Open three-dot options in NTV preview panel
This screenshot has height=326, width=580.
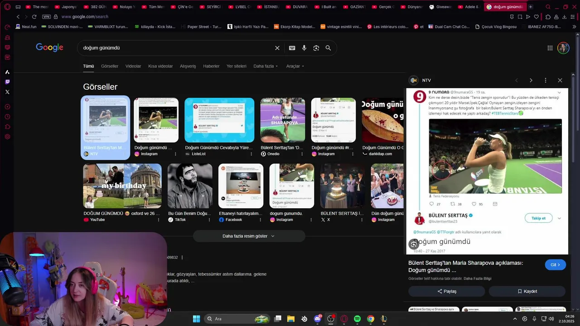tap(546, 80)
